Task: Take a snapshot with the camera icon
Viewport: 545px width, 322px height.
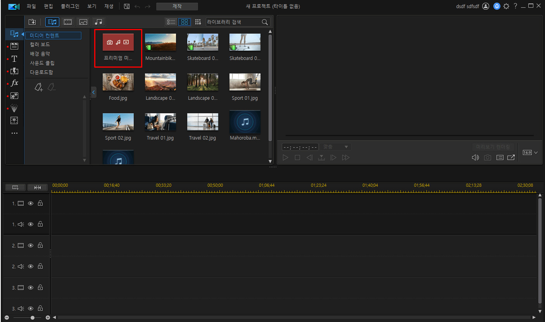Action: (487, 158)
